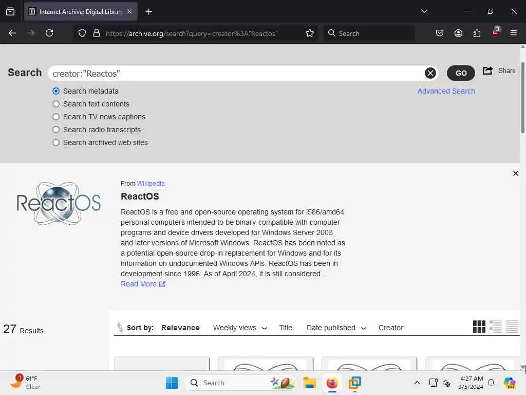Switch to tile grid view
This screenshot has width=526, height=395.
(479, 326)
